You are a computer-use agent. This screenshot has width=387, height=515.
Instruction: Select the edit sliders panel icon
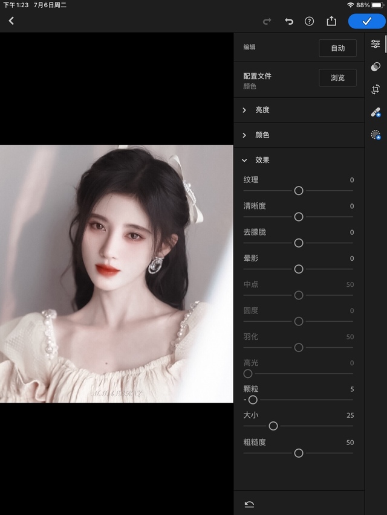(376, 44)
